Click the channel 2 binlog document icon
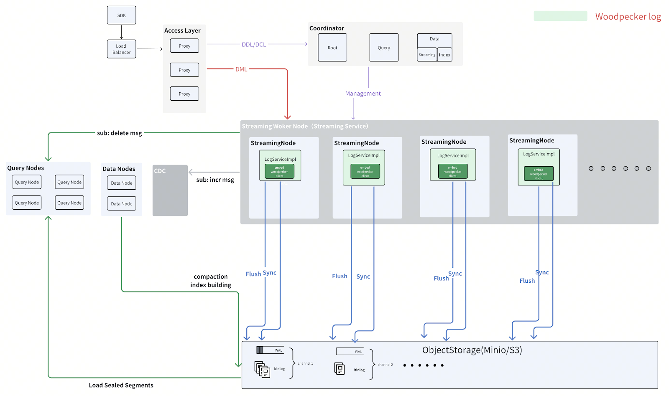 (x=340, y=369)
